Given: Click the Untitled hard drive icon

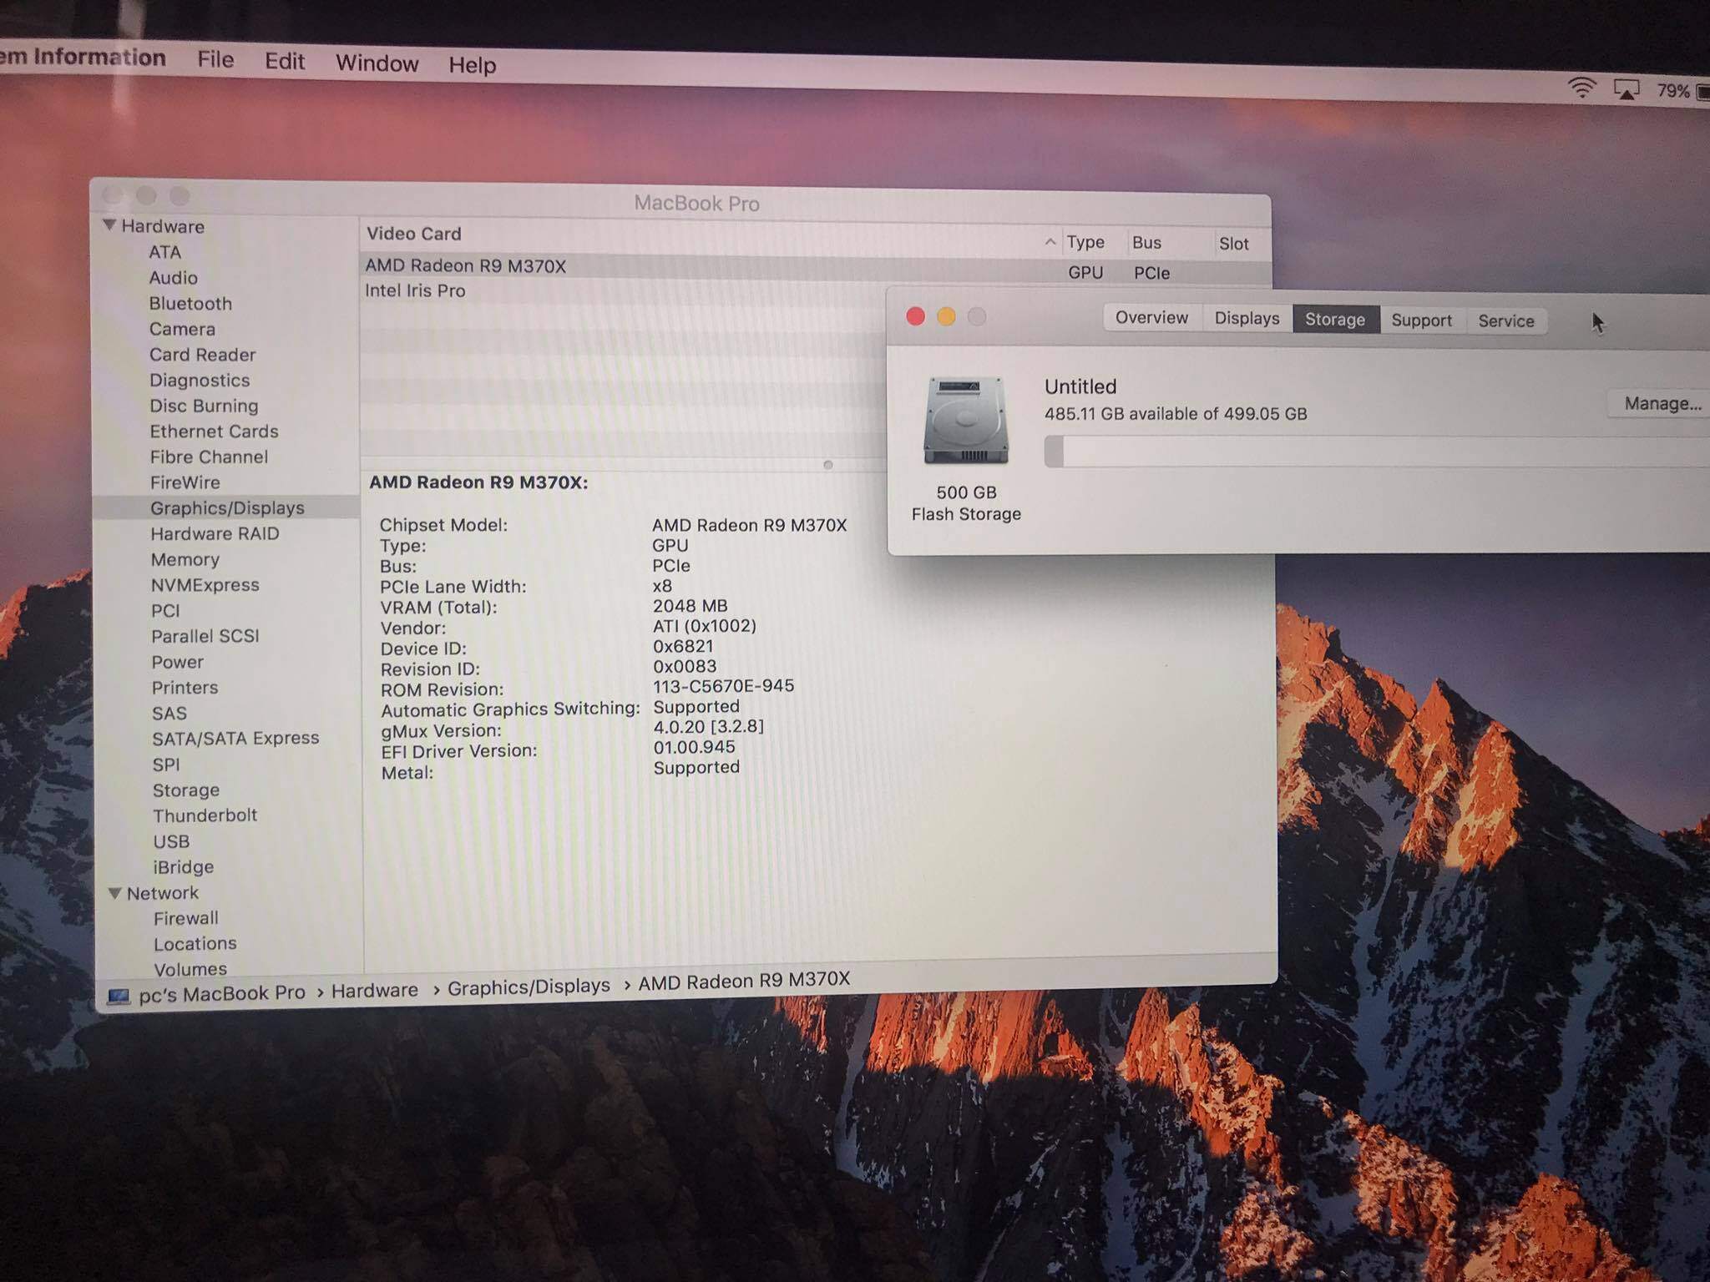Looking at the screenshot, I should (x=966, y=421).
